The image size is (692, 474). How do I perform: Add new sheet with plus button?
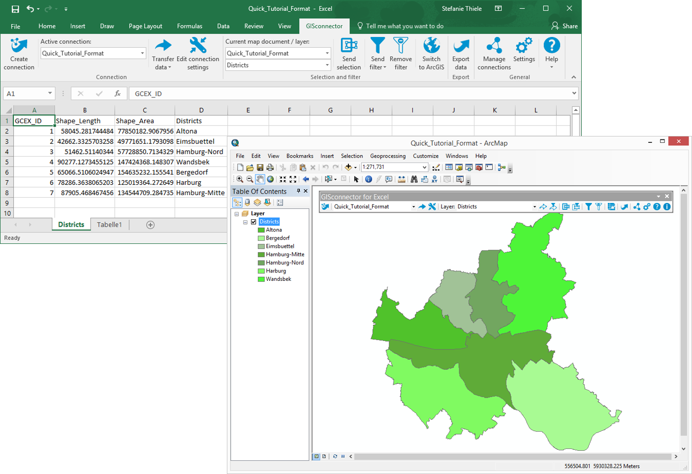[x=151, y=225]
